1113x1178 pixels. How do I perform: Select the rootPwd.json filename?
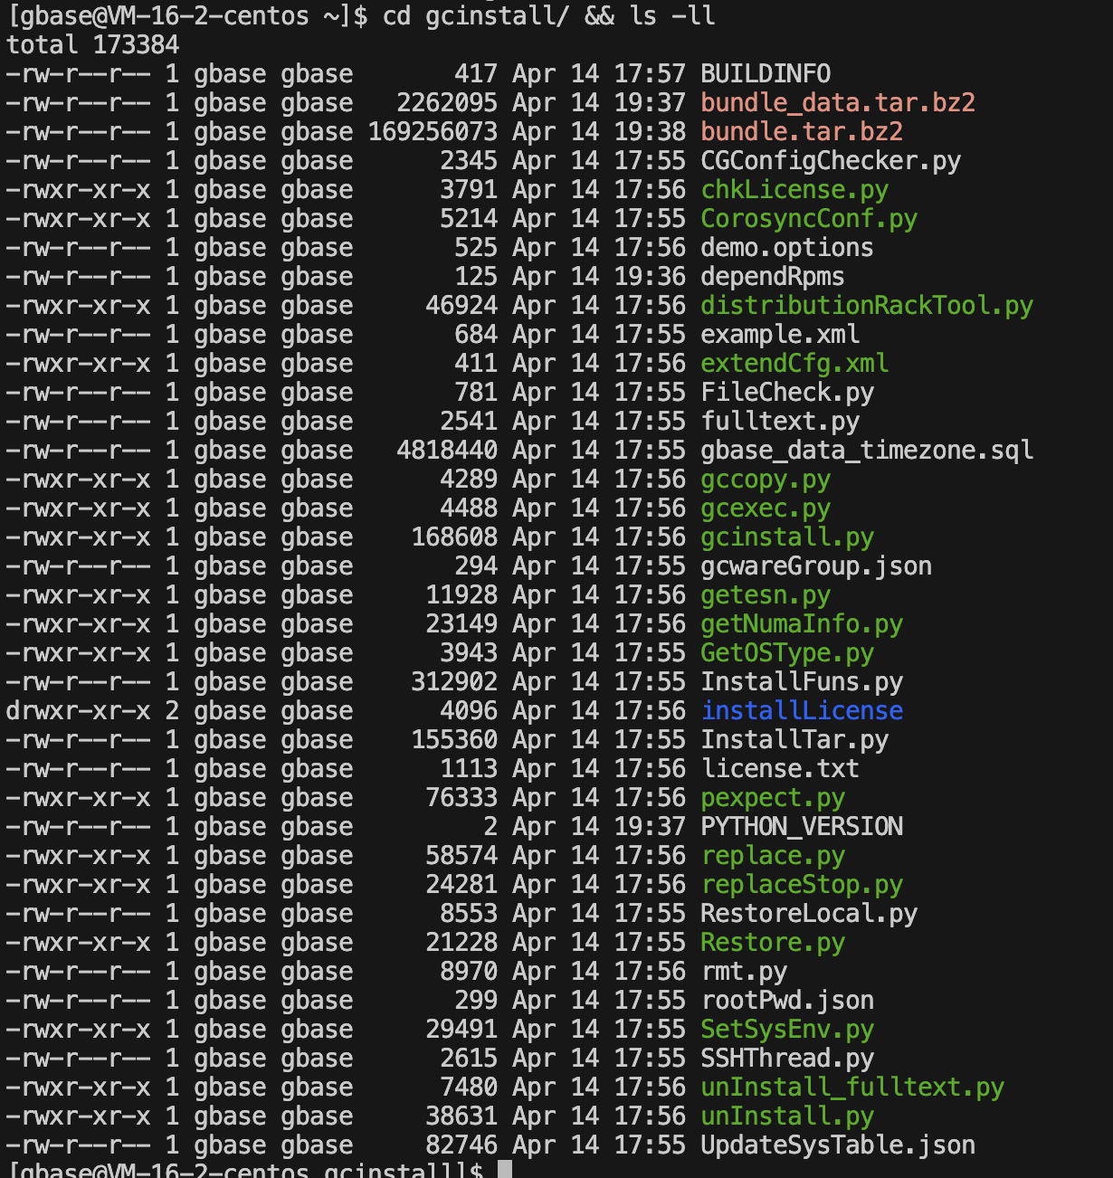coord(787,1001)
